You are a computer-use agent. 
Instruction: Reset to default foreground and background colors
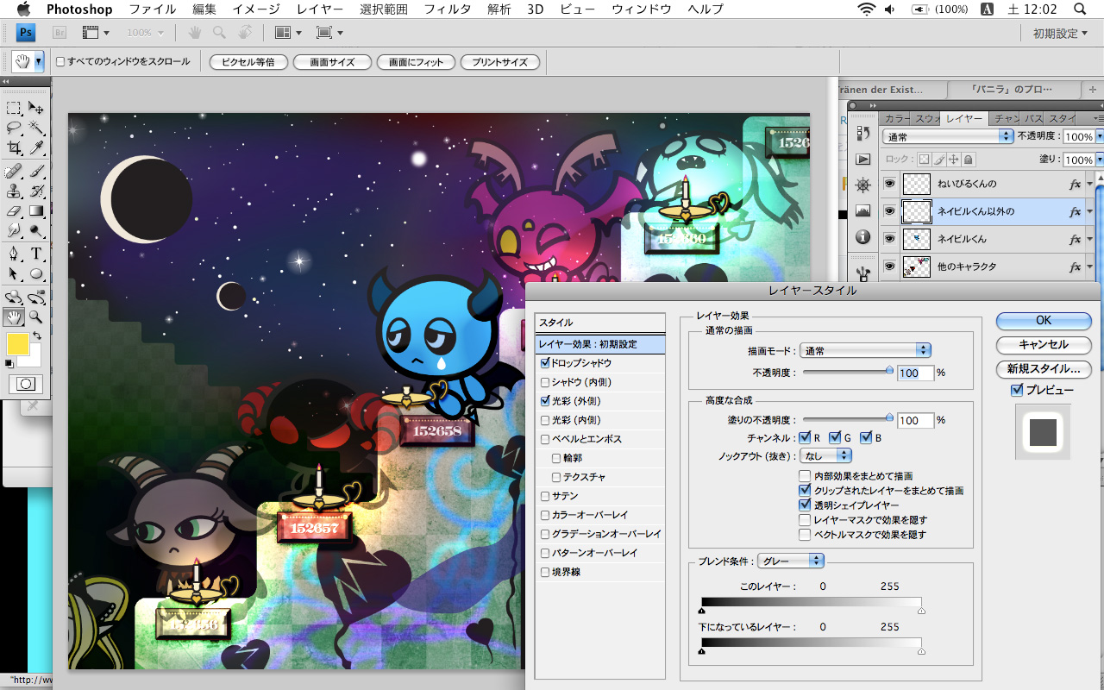9,363
